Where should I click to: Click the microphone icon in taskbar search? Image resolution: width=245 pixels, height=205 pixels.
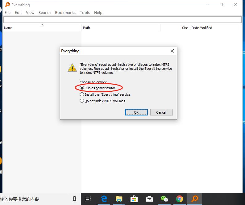(75, 199)
